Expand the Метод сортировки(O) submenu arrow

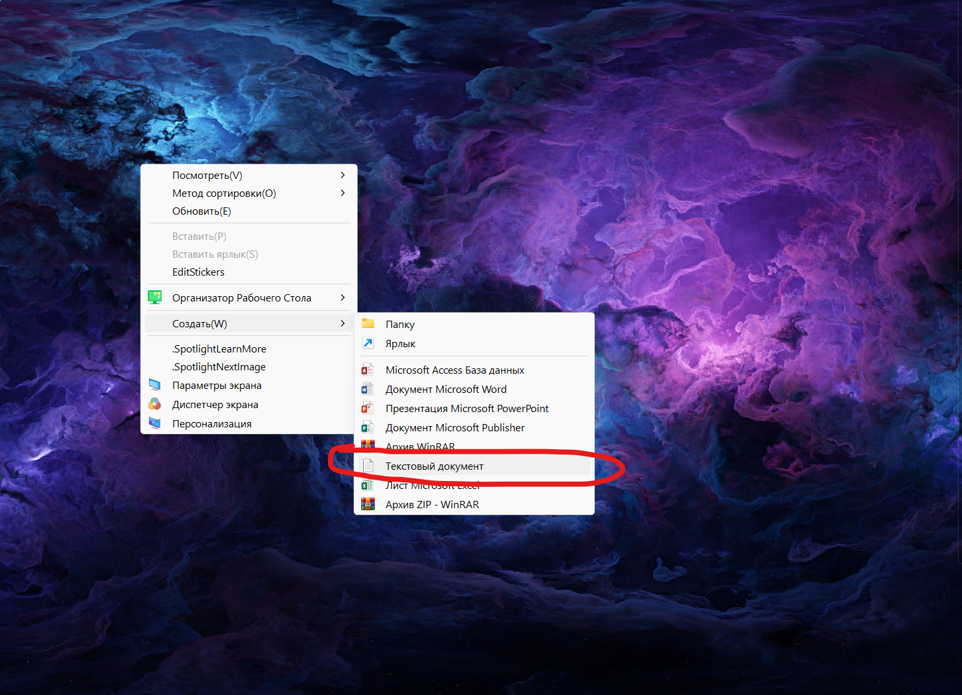pos(343,193)
